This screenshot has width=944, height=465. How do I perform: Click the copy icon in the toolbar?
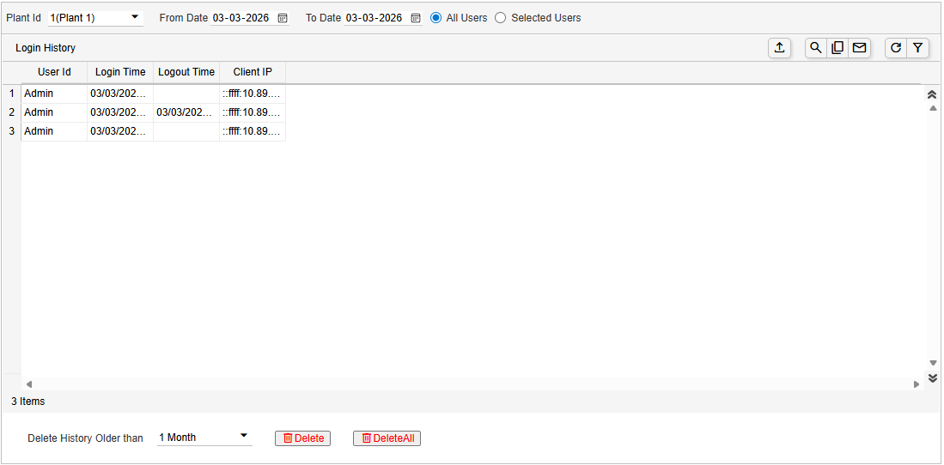(837, 48)
